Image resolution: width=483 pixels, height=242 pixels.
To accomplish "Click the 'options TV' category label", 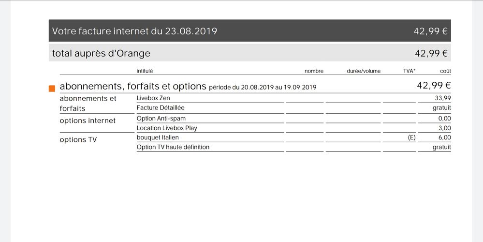I will [78, 140].
